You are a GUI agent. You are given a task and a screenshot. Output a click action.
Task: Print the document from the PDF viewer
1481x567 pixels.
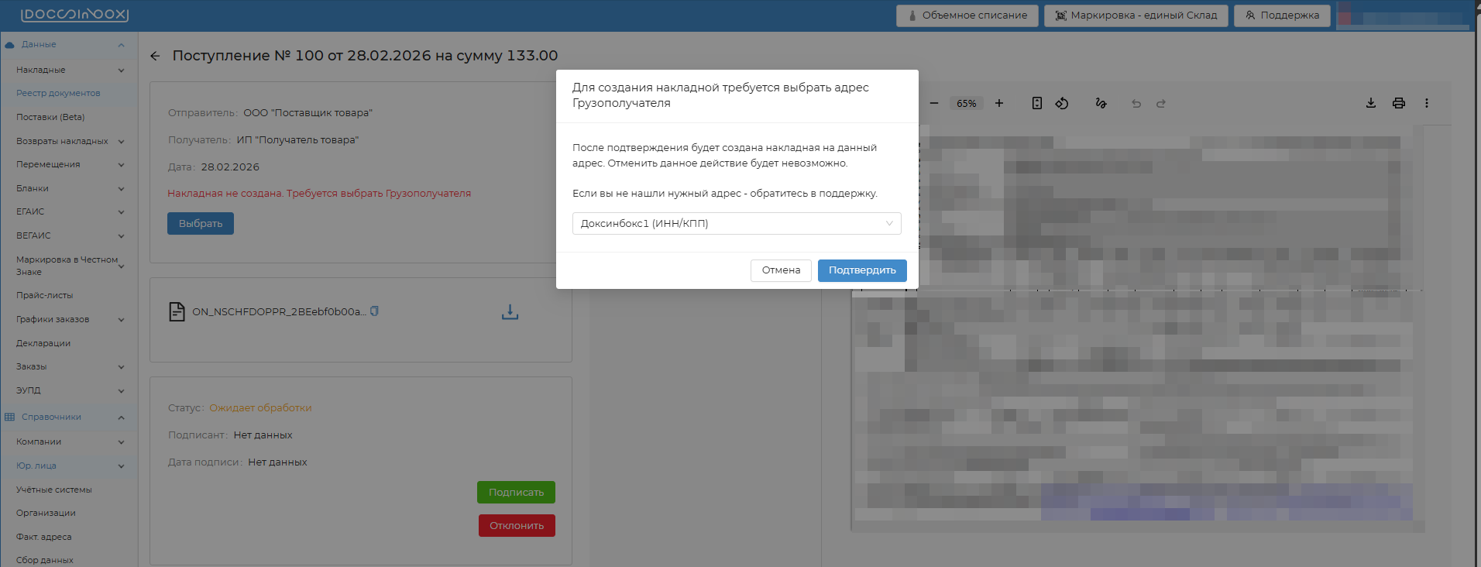tap(1399, 103)
